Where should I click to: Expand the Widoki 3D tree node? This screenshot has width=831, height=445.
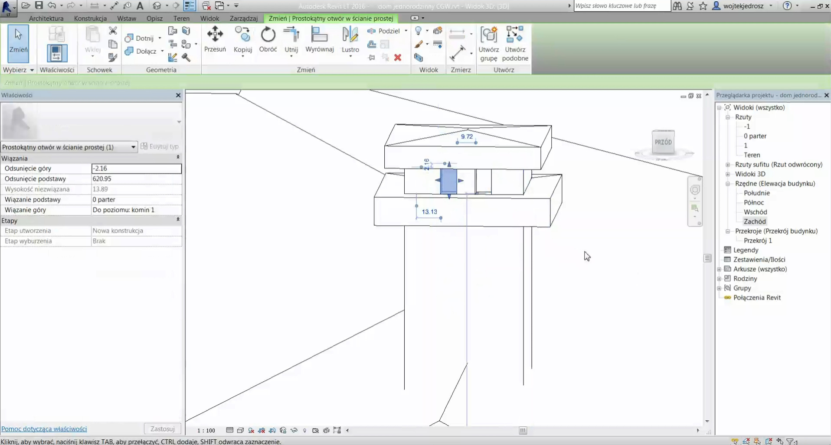click(728, 174)
